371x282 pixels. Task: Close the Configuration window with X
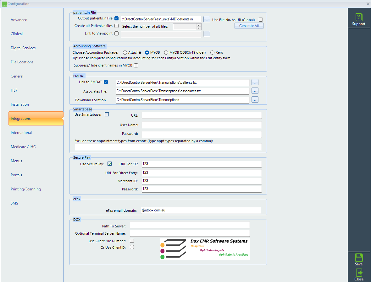click(x=368, y=3)
